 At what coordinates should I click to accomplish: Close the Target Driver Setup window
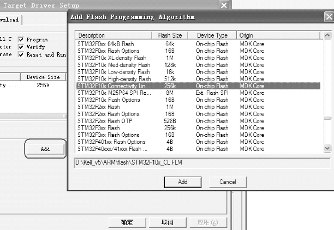pos(224,5)
